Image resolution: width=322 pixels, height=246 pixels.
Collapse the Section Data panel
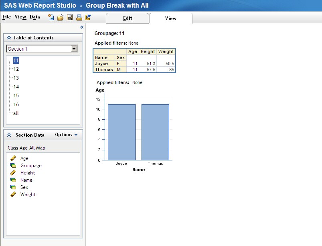click(x=9, y=135)
